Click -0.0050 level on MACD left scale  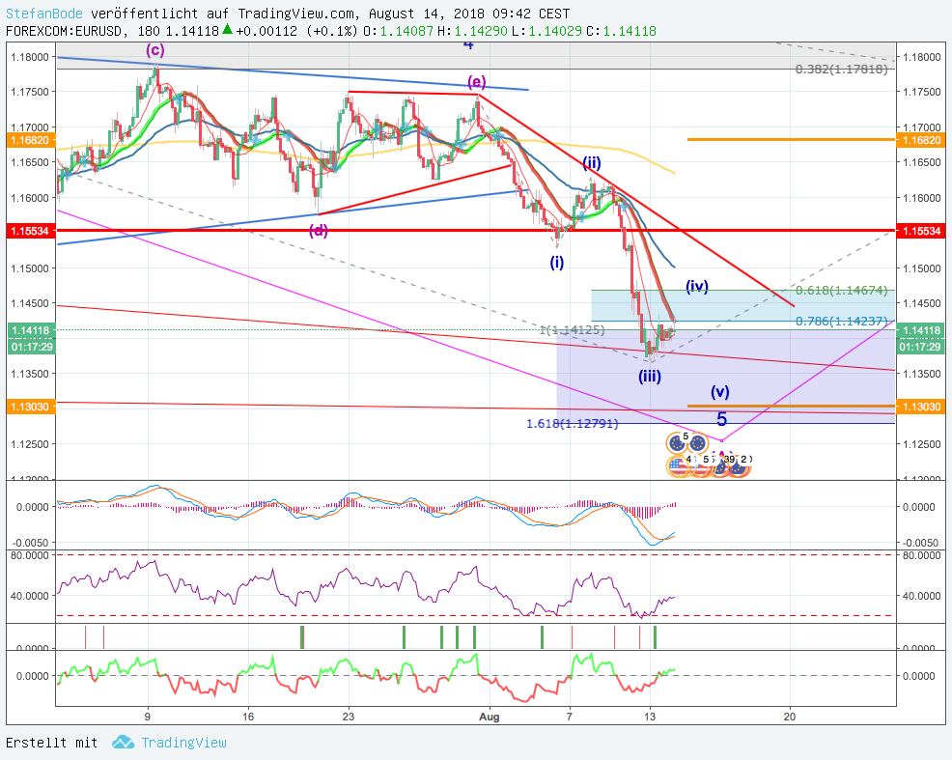click(x=32, y=544)
